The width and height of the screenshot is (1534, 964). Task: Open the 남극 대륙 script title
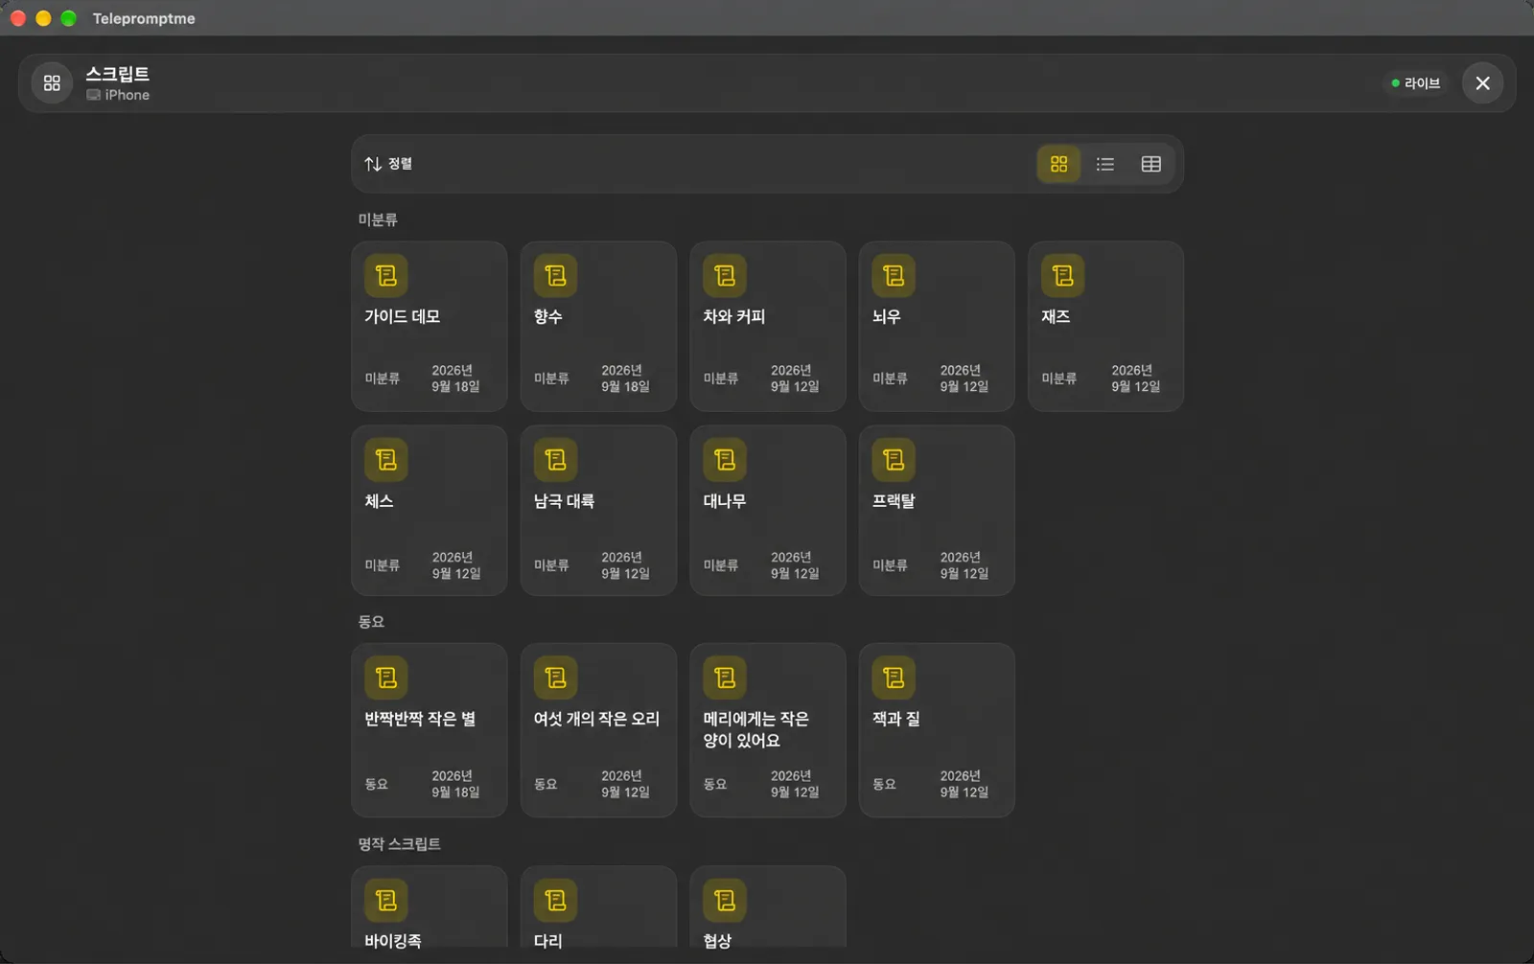(x=564, y=501)
